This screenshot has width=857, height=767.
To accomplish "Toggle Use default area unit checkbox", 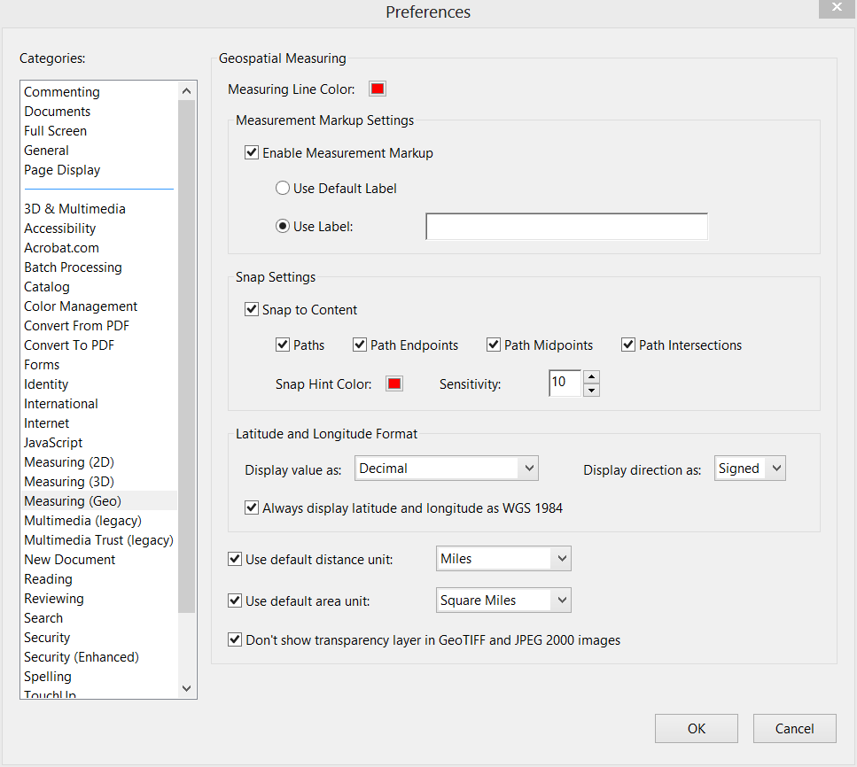I will (x=235, y=600).
